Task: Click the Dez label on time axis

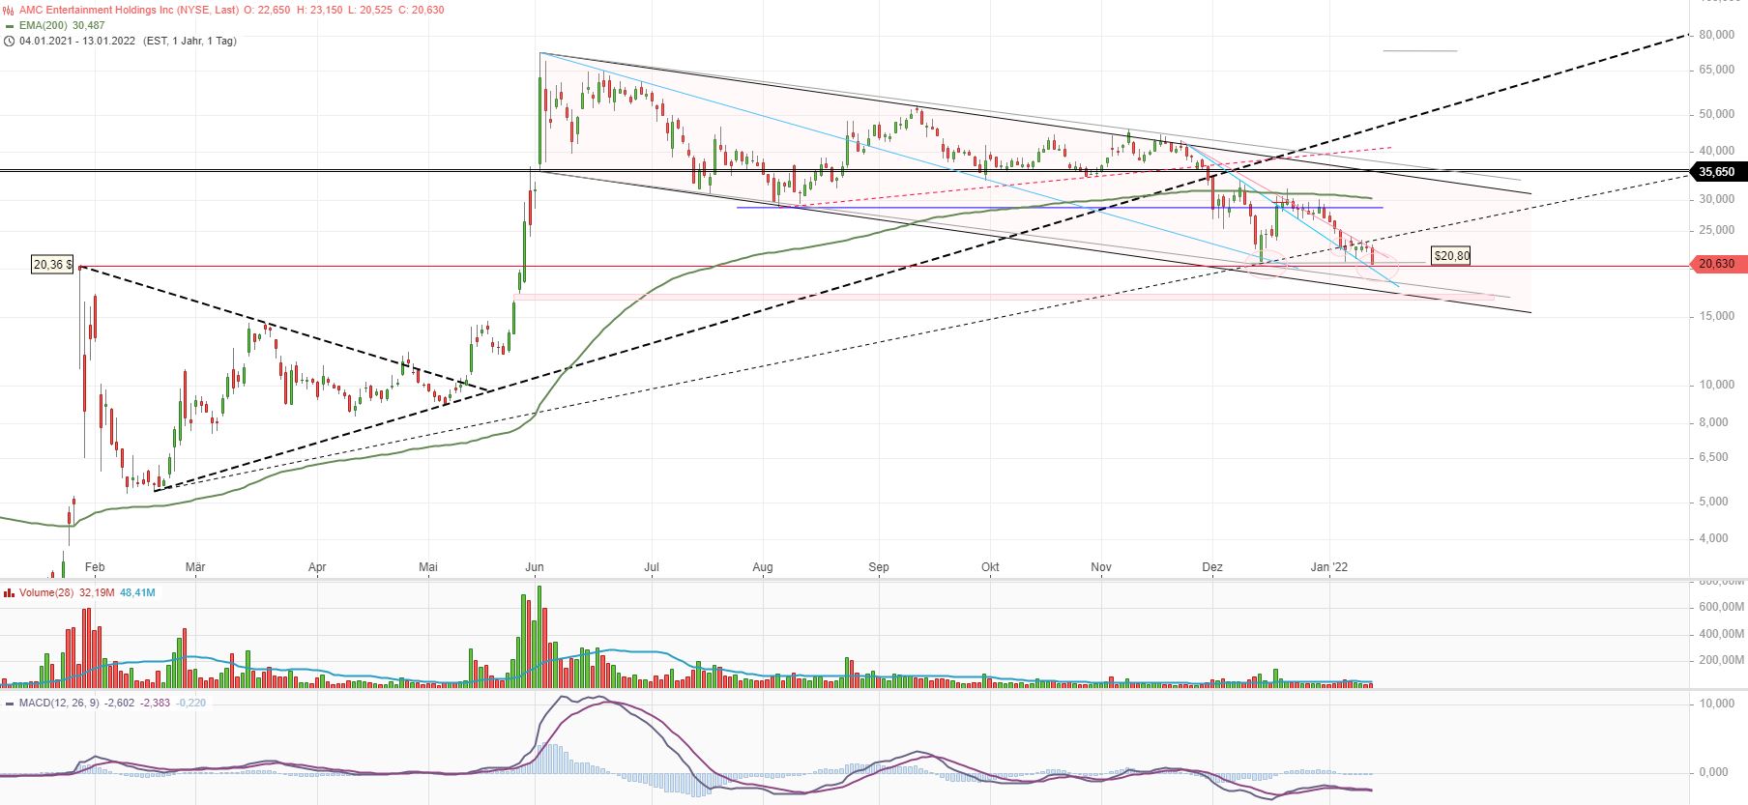Action: 1212,567
